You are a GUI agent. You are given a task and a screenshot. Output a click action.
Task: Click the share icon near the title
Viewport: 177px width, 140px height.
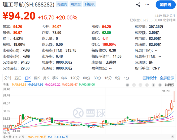point(138,5)
